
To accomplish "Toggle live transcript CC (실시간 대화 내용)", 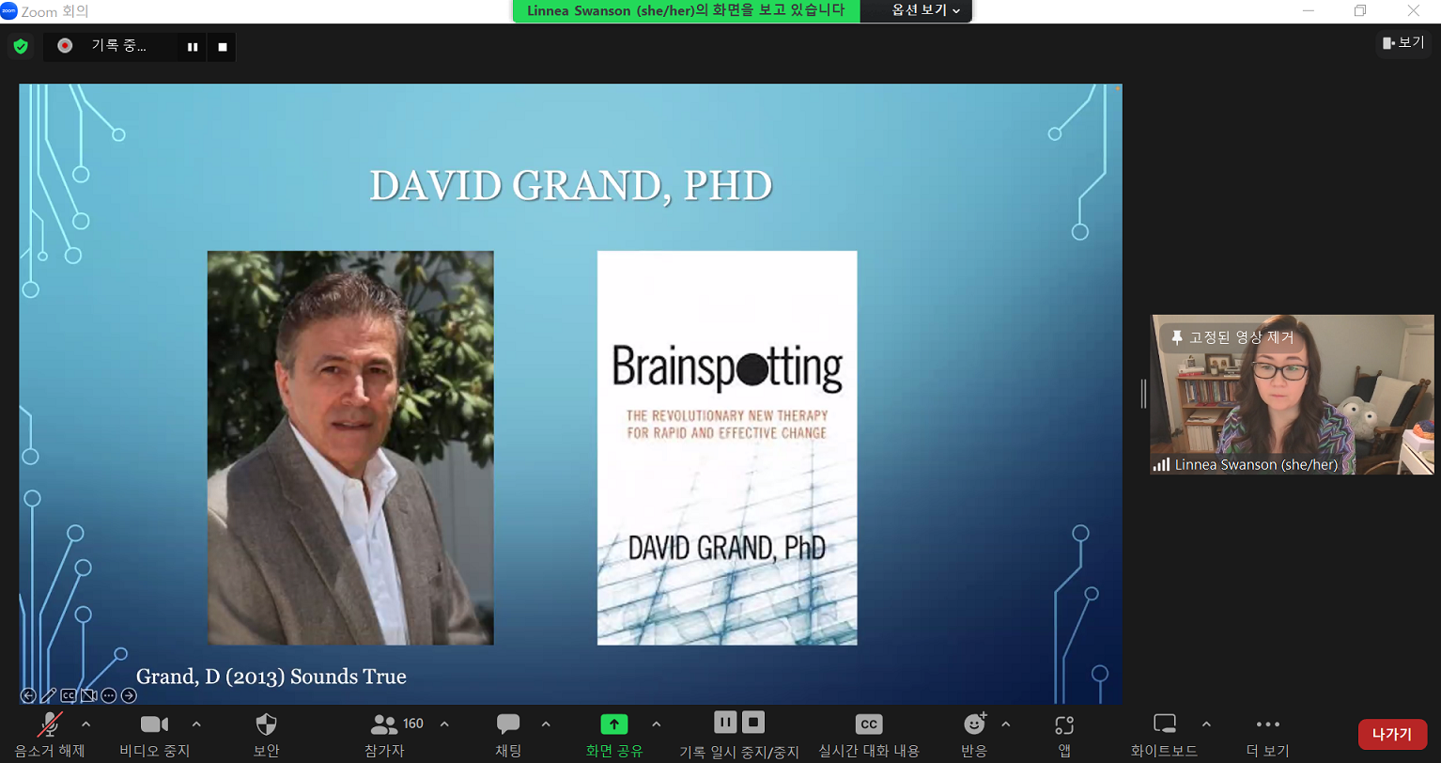I will tap(869, 724).
